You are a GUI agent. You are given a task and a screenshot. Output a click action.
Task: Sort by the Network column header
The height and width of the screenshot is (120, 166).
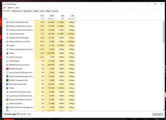(x=70, y=17)
